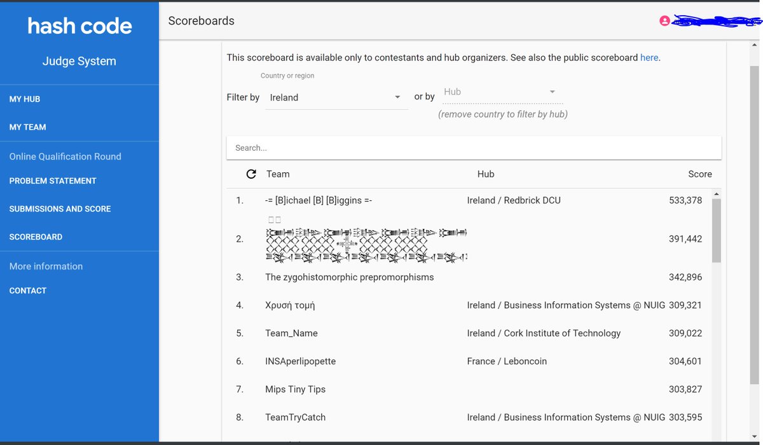Click score 309,022
The image size is (763, 445).
[x=685, y=333]
